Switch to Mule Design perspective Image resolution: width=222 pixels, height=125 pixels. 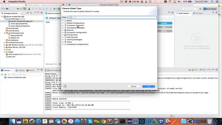point(210,9)
